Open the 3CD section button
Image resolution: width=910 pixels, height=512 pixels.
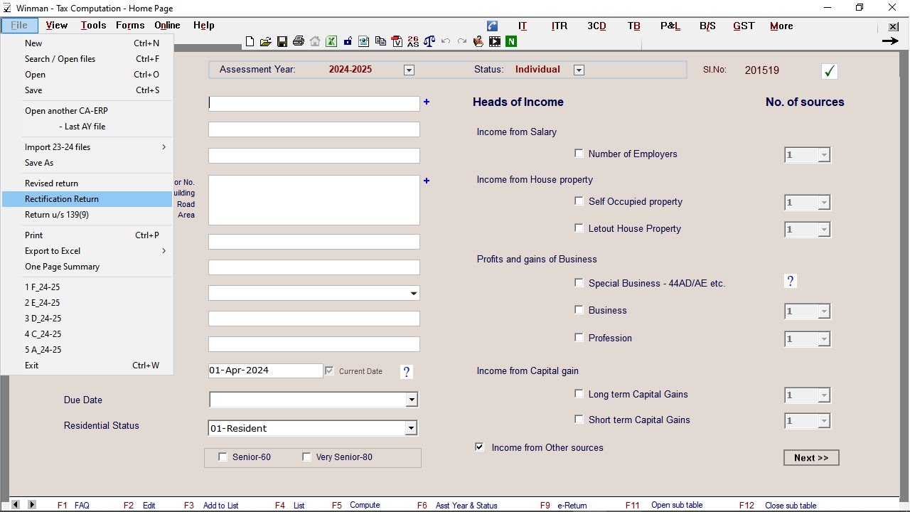click(596, 26)
